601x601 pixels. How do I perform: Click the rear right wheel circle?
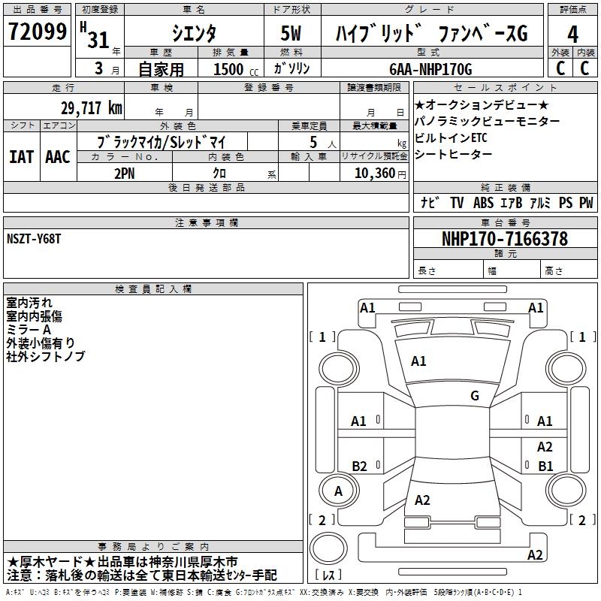pyautogui.click(x=566, y=491)
